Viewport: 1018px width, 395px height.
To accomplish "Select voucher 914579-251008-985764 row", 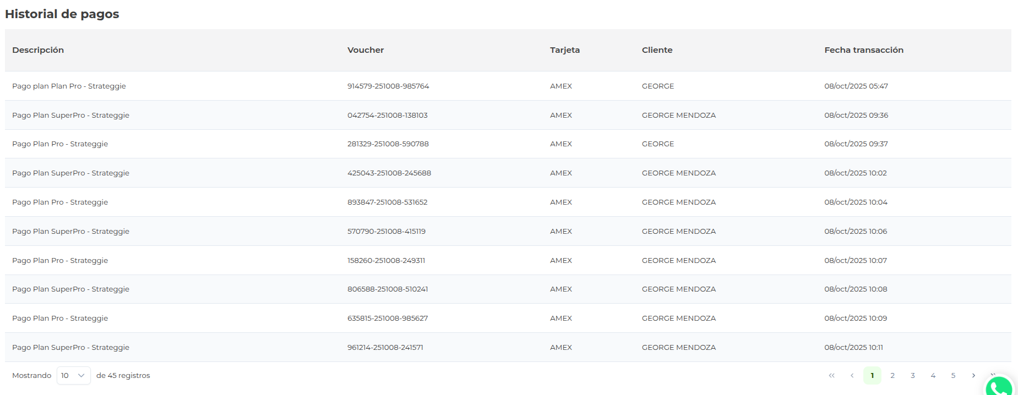I will click(x=388, y=86).
